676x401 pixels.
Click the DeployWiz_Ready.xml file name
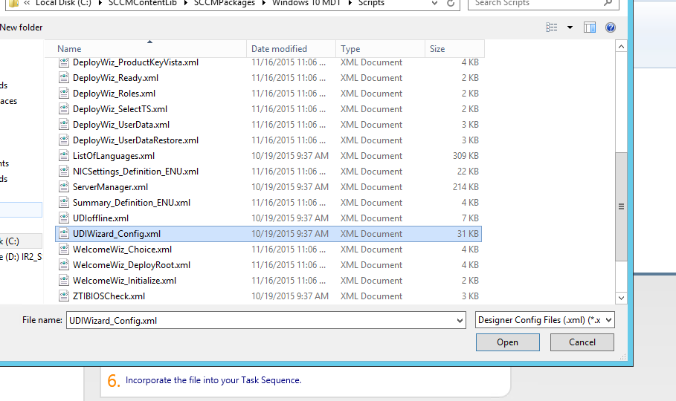115,78
